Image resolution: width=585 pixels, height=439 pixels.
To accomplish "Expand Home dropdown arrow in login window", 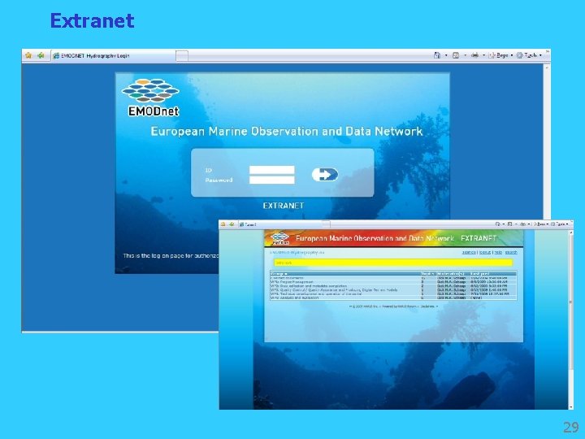I will pos(446,55).
